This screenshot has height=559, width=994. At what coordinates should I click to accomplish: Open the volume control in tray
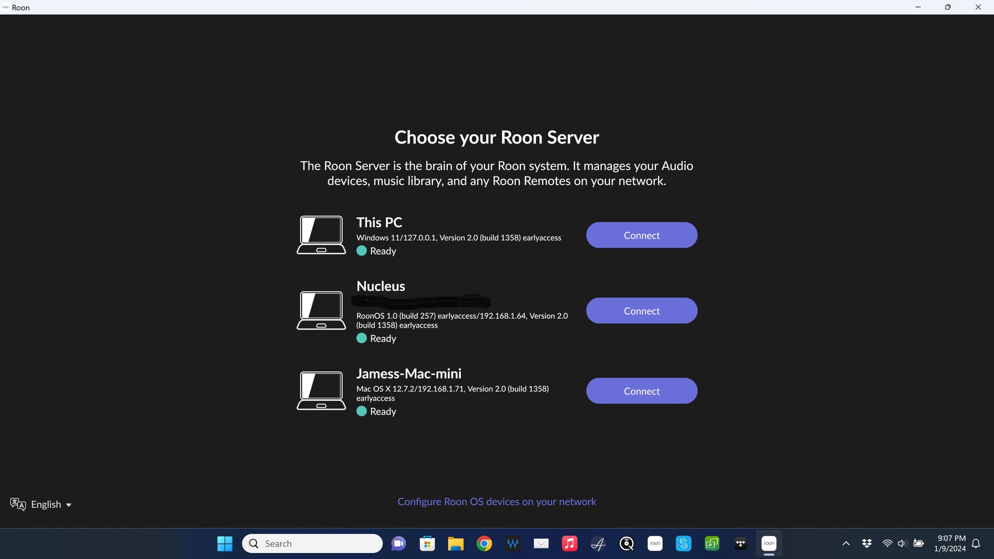pyautogui.click(x=902, y=543)
